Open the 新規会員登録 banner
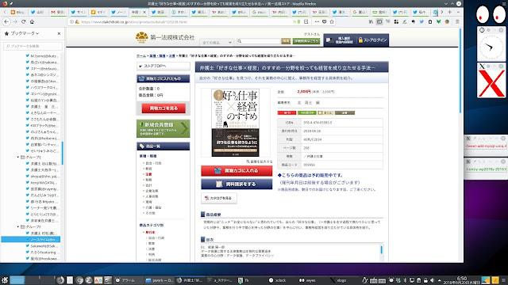 164,128
